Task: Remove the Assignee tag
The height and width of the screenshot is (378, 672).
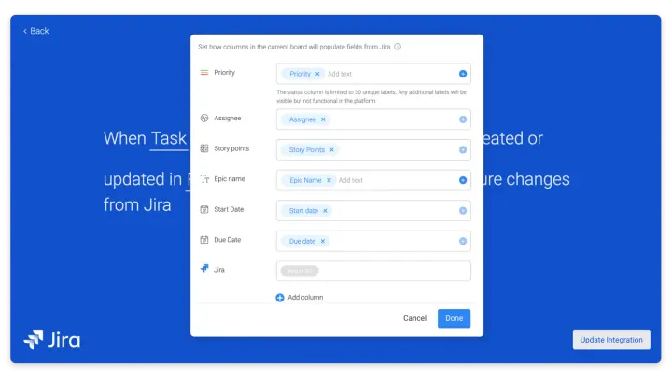Action: [323, 119]
